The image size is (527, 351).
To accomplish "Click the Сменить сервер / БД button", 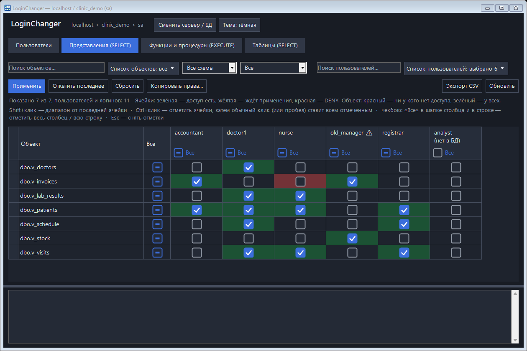I will [185, 25].
